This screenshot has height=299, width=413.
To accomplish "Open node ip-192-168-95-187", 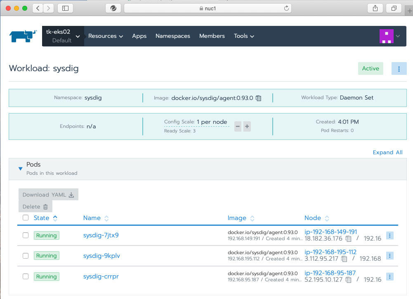I will [330, 273].
